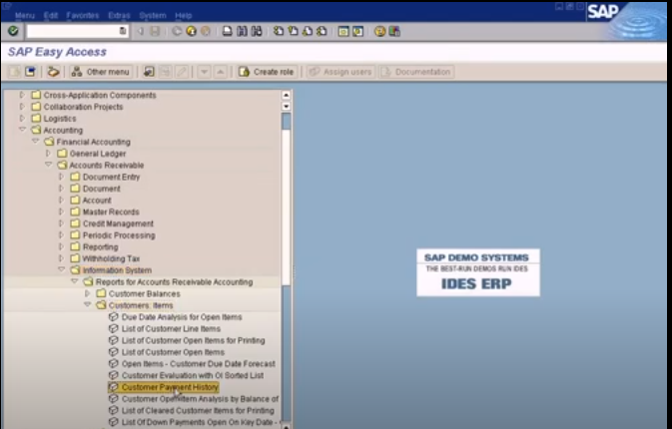Expand the Customer Balances node
Viewport: 672px width, 429px height.
tap(87, 293)
